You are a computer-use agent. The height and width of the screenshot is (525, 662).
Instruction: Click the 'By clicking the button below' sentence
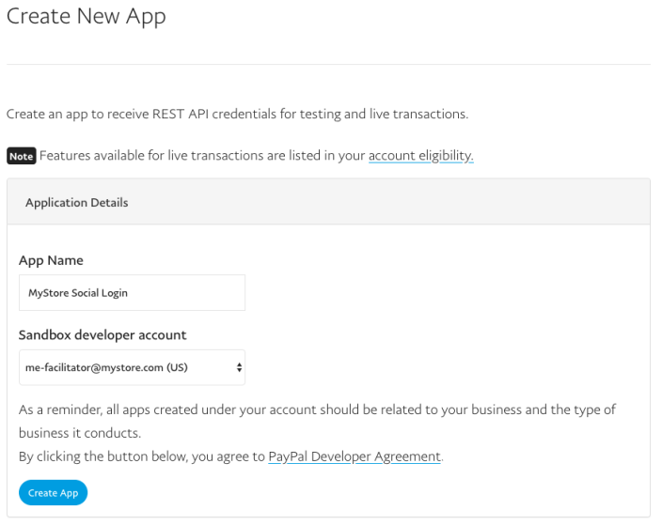tap(231, 456)
